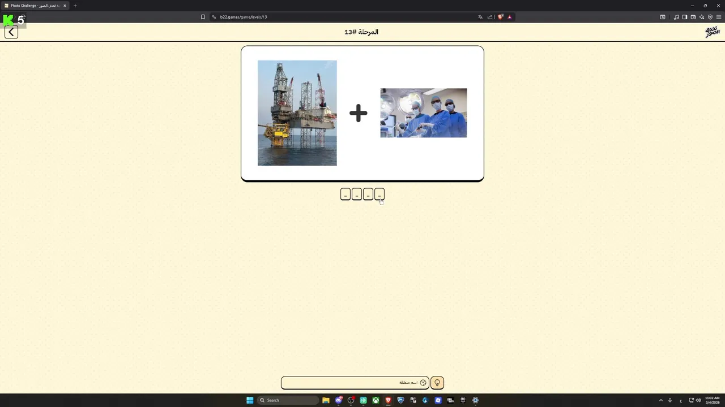
Task: Click the microphone system tray icon
Action: tap(670, 400)
